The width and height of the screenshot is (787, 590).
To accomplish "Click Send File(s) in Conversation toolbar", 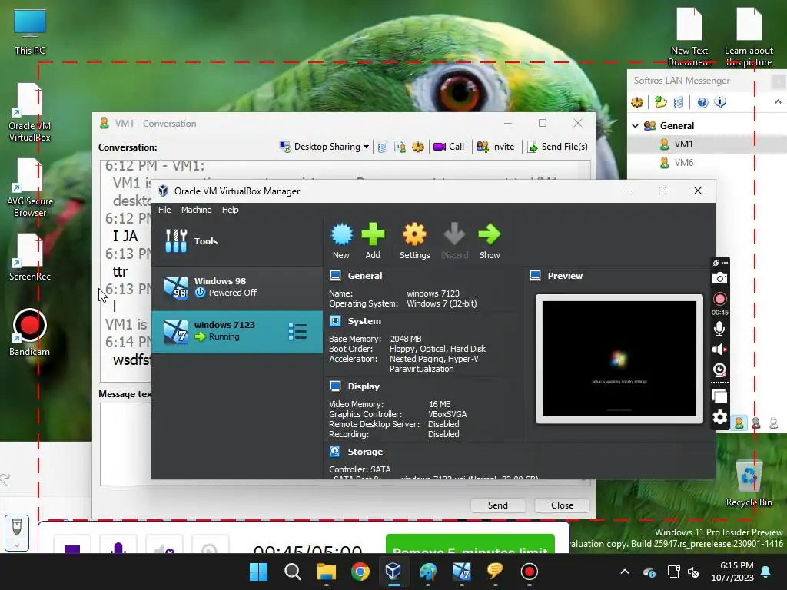I will click(557, 147).
